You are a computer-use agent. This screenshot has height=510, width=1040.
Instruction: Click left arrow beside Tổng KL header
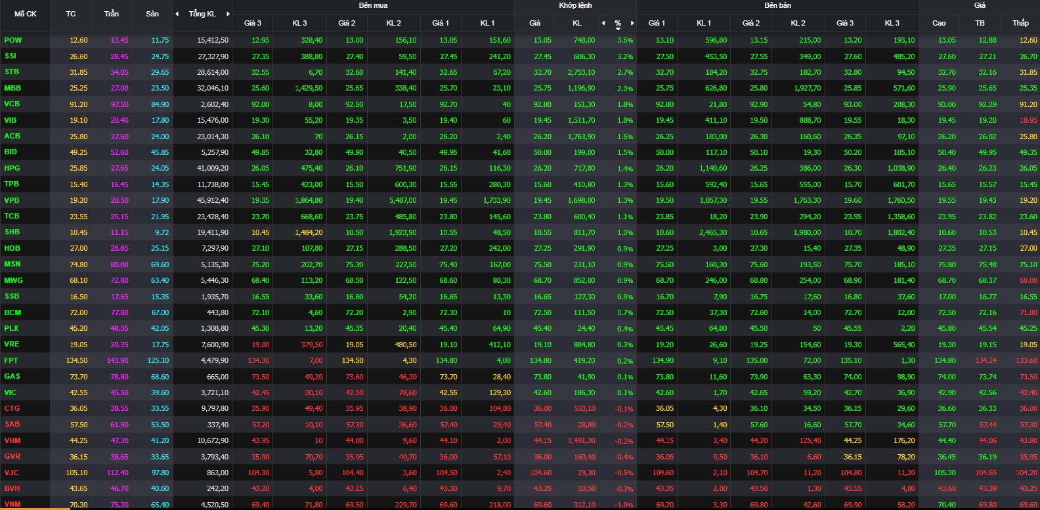point(177,14)
